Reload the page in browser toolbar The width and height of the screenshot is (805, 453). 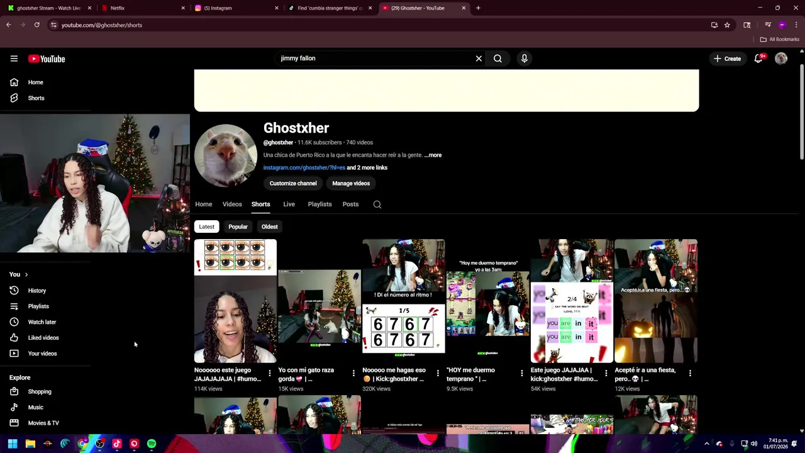pyautogui.click(x=37, y=25)
